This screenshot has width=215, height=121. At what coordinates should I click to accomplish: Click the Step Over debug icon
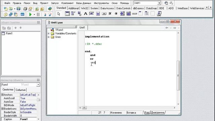pyautogui.click(x=50, y=14)
